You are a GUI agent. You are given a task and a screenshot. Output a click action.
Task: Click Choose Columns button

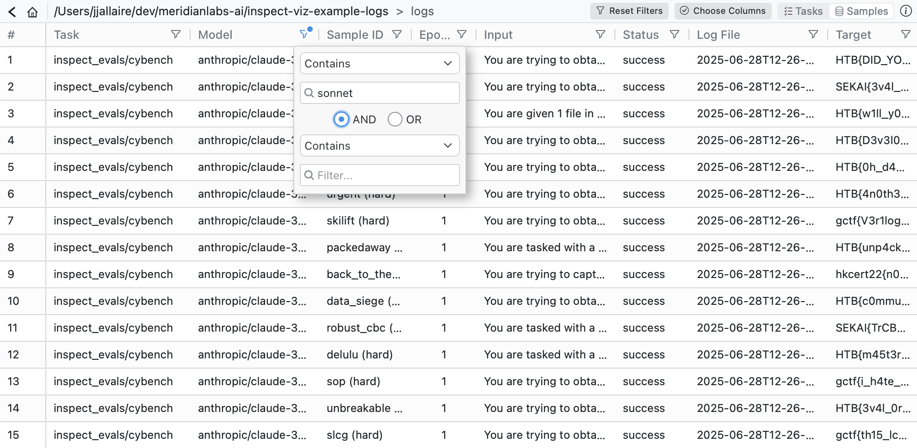pyautogui.click(x=723, y=11)
